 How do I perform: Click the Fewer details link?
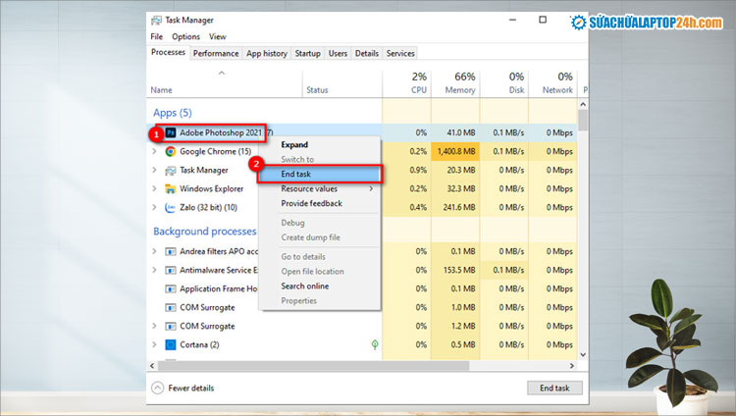point(191,388)
